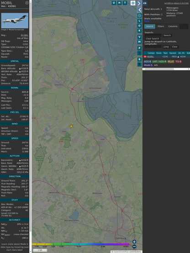The width and height of the screenshot is (190, 253).
Task: Toggle the MLAT source filter
Action: pos(171,62)
